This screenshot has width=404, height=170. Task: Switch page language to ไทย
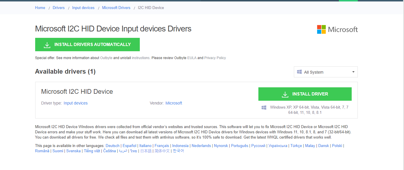tap(134, 151)
